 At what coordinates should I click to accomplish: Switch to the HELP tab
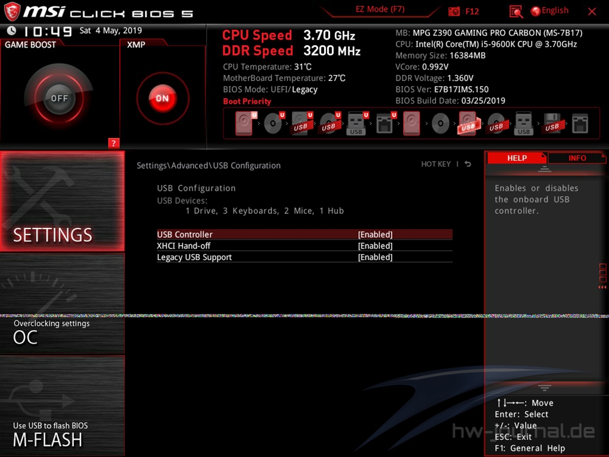tap(517, 158)
